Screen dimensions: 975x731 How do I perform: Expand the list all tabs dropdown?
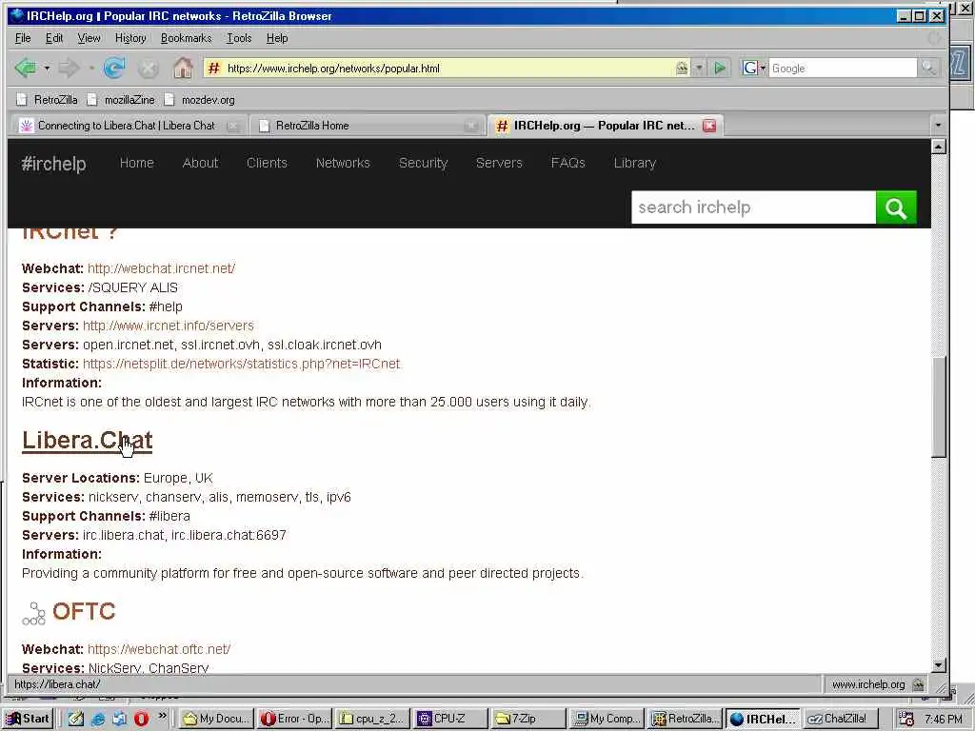point(938,125)
